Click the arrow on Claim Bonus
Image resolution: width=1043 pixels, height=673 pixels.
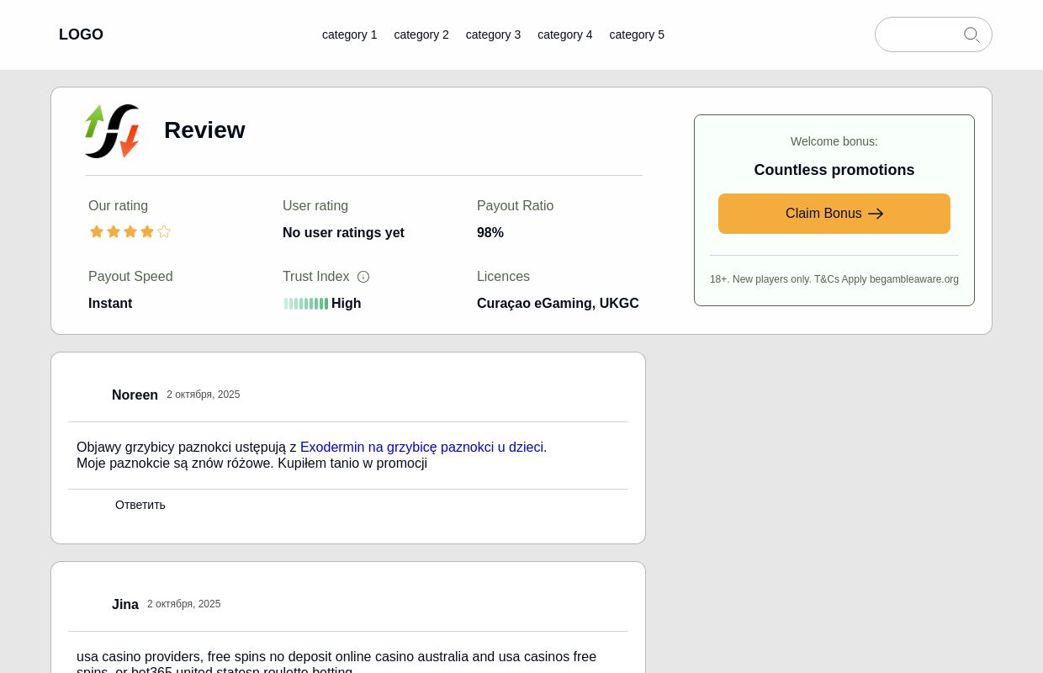point(876,214)
